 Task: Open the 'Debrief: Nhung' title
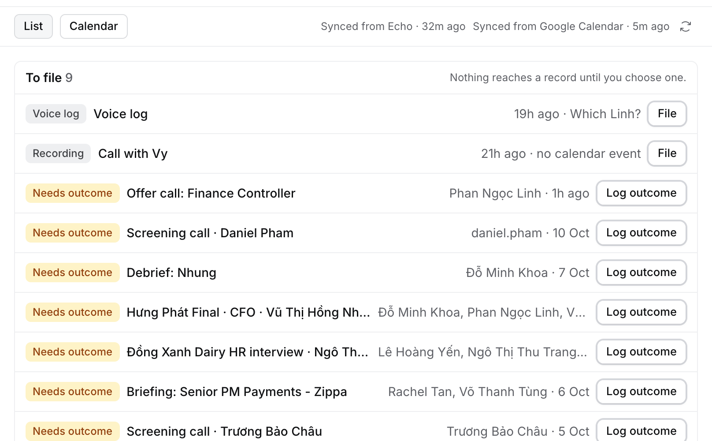(x=171, y=273)
